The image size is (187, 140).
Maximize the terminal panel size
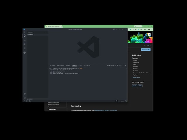click(x=123, y=65)
